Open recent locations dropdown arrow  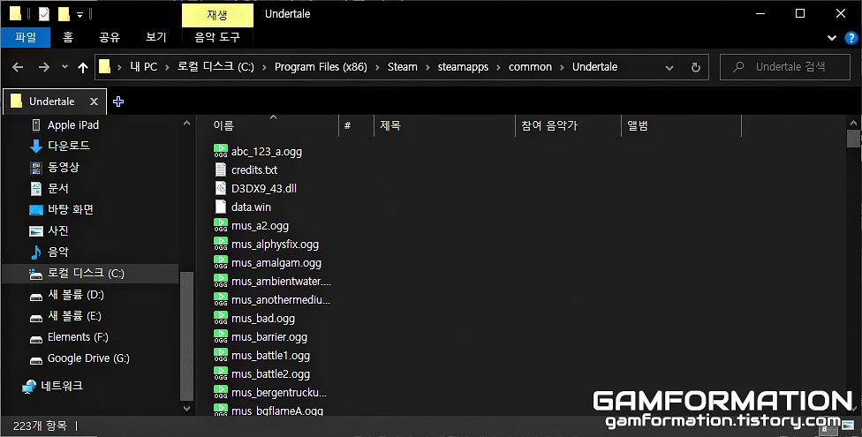tap(64, 67)
